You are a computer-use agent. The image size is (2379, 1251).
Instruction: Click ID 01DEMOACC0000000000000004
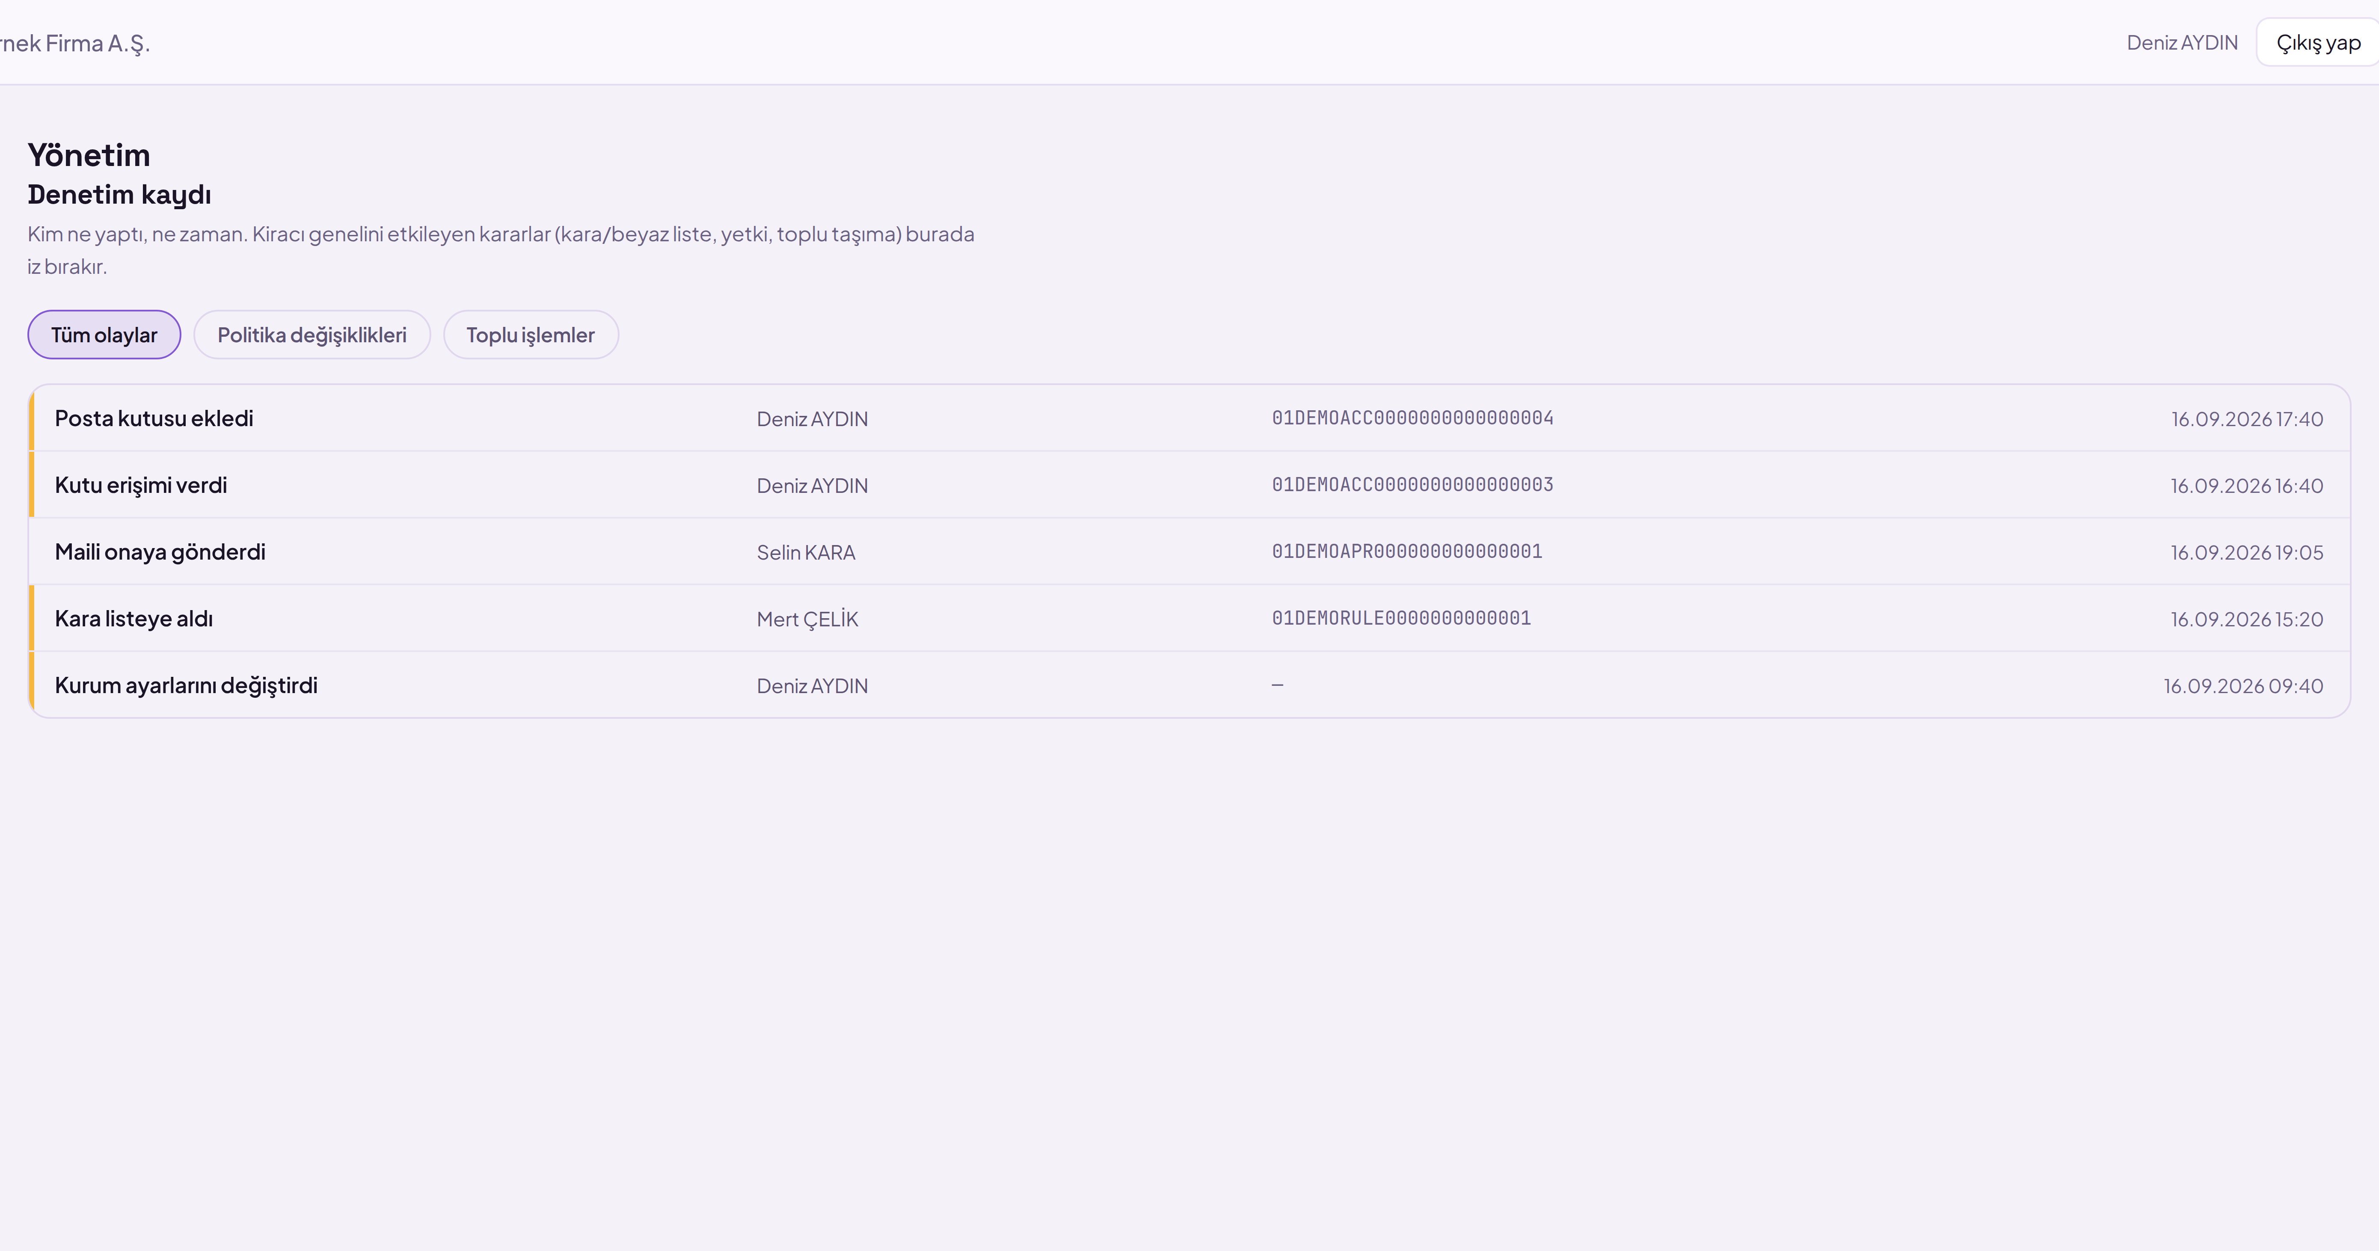pyautogui.click(x=1412, y=418)
